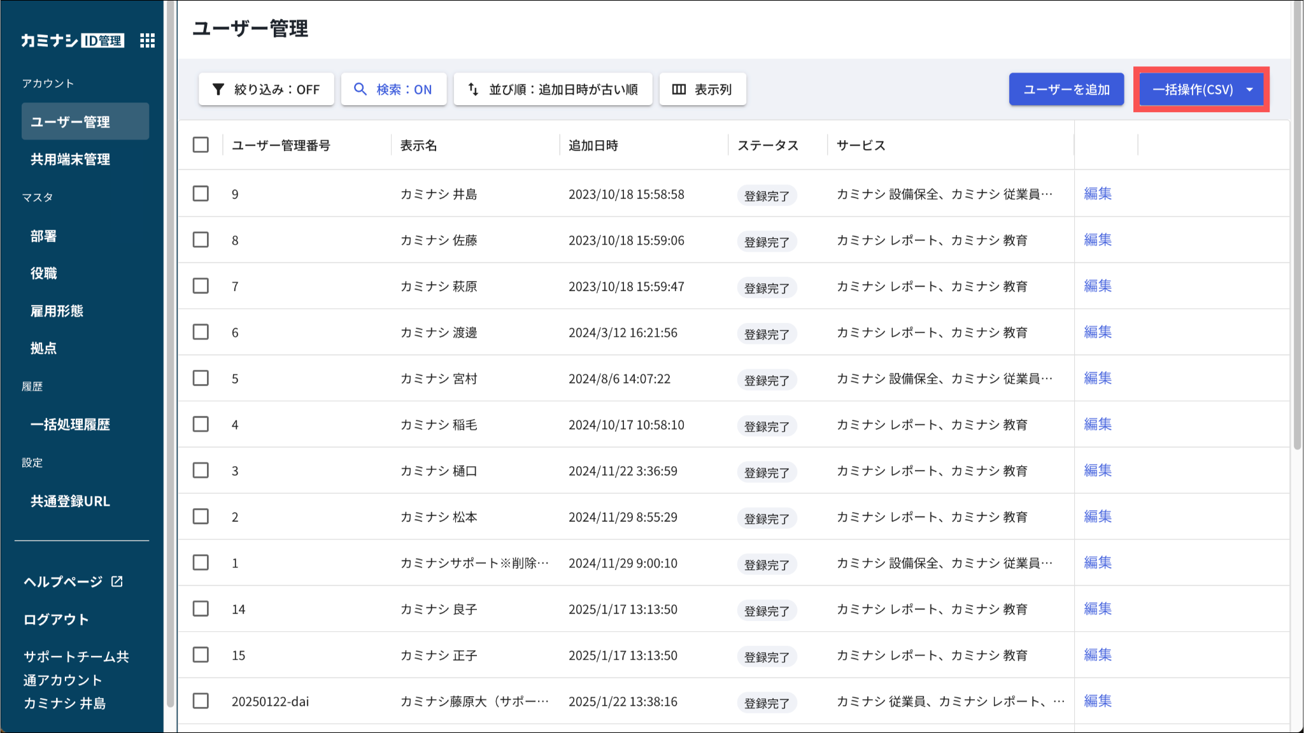The image size is (1304, 733).
Task: Click the display columns icon
Action: point(679,89)
